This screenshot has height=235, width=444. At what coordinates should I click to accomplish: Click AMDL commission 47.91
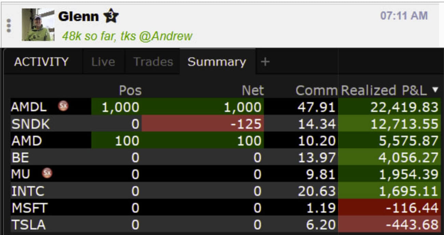(x=316, y=107)
